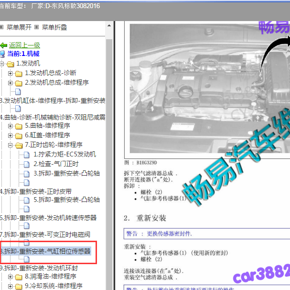
Task: Click the green back arrow icon
Action: [x=3, y=45]
